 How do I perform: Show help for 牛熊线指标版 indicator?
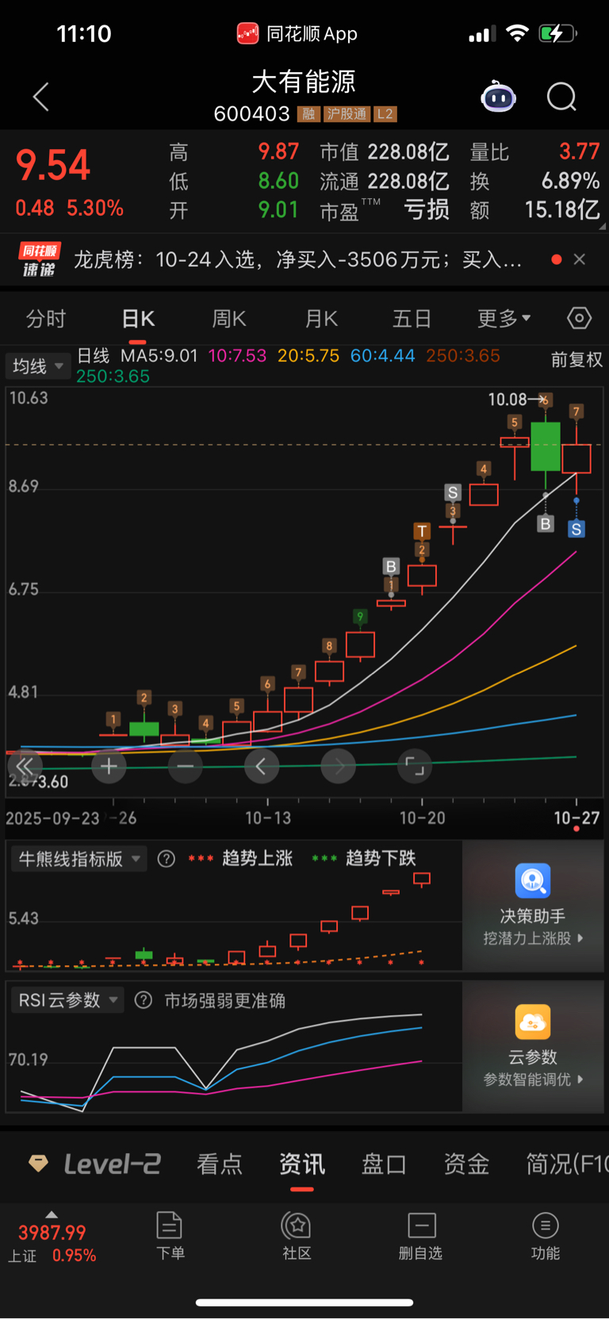tap(166, 859)
